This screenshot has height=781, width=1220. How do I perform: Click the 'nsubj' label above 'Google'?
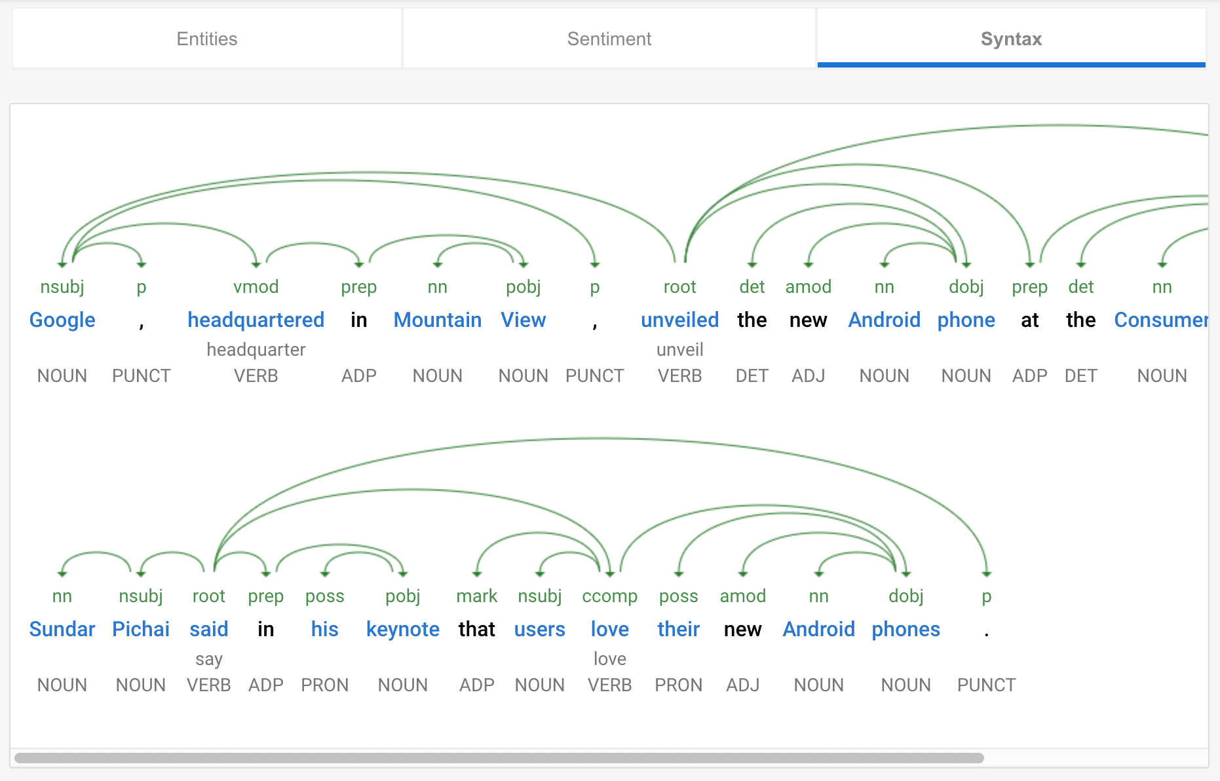click(62, 287)
